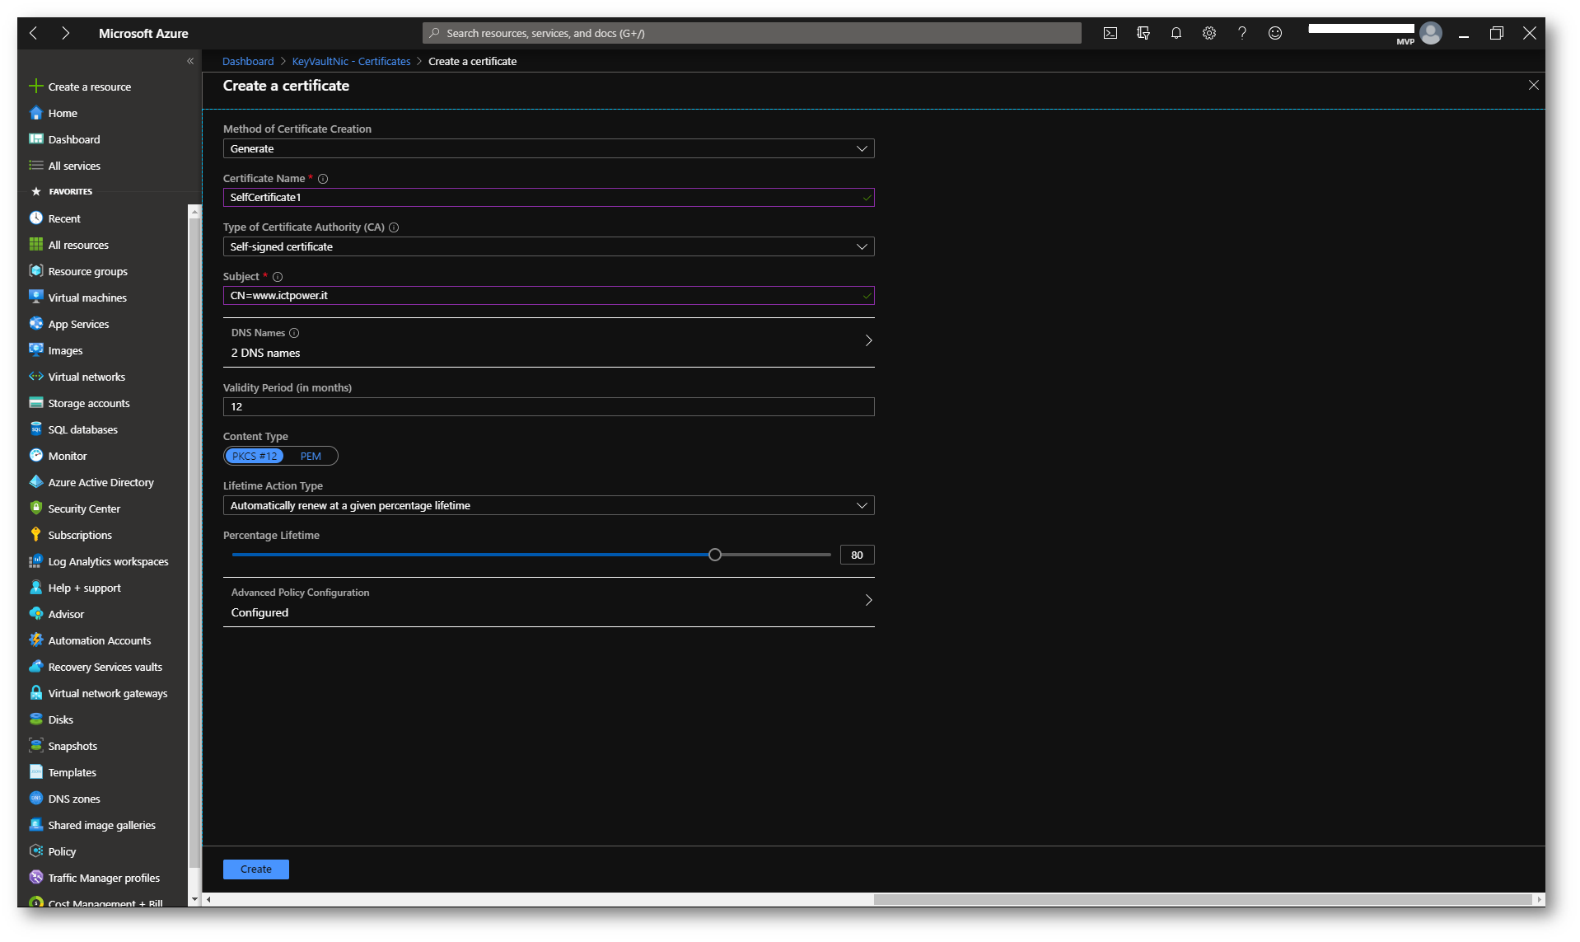The image size is (1580, 942).
Task: Select PKCS #12 content type
Action: coord(255,456)
